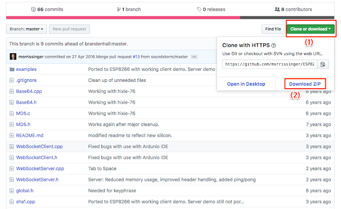Open the Base64.cpp file
The height and width of the screenshot is (209, 341).
29,91
